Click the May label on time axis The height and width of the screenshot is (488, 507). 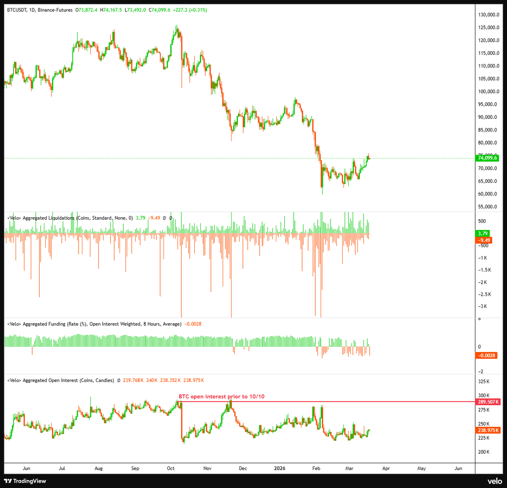pyautogui.click(x=422, y=468)
